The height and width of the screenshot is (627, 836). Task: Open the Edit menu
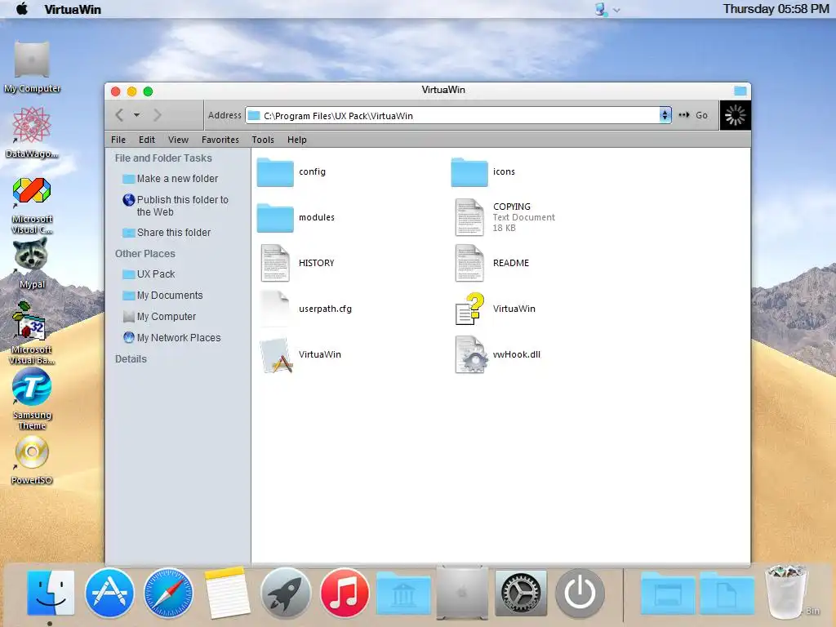(x=147, y=140)
